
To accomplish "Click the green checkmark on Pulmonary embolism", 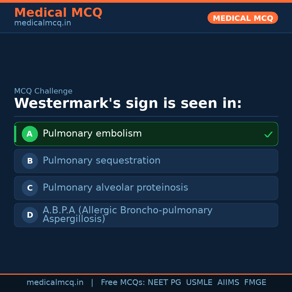I will click(268, 134).
